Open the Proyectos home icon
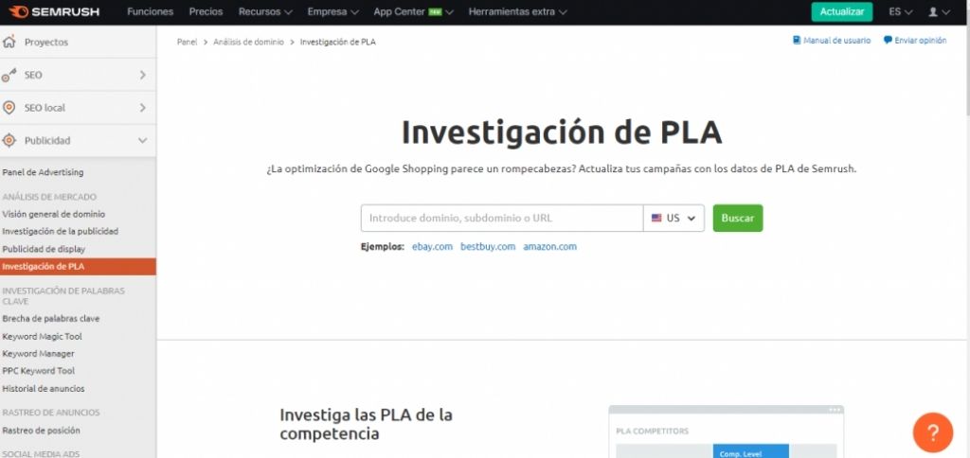The height and width of the screenshot is (458, 970). [9, 42]
